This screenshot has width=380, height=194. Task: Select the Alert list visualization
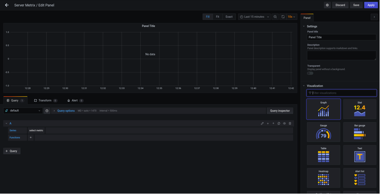tap(360, 178)
